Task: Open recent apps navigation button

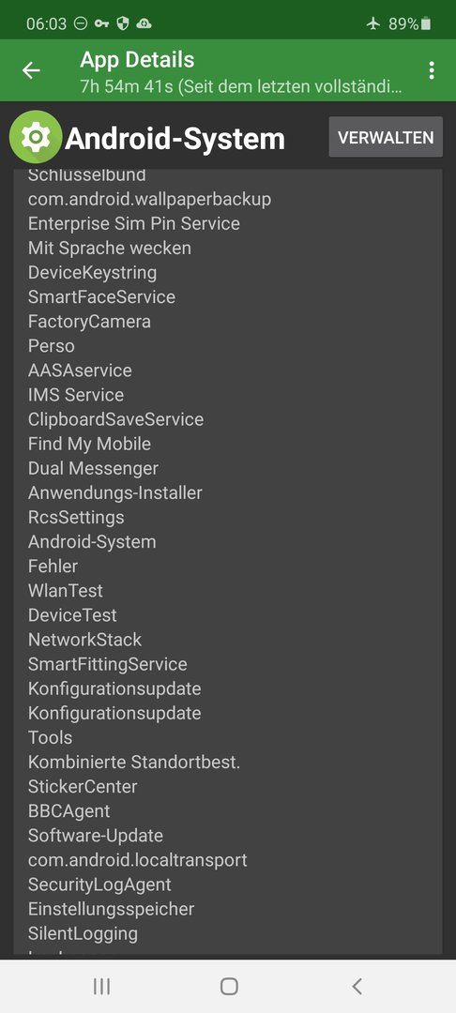Action: [101, 986]
